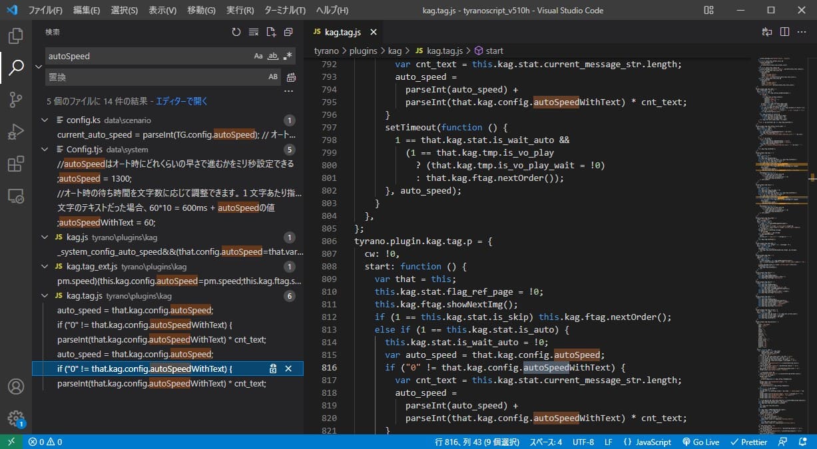Open the Run and Debug view
Viewport: 817px width, 449px height.
(x=16, y=132)
